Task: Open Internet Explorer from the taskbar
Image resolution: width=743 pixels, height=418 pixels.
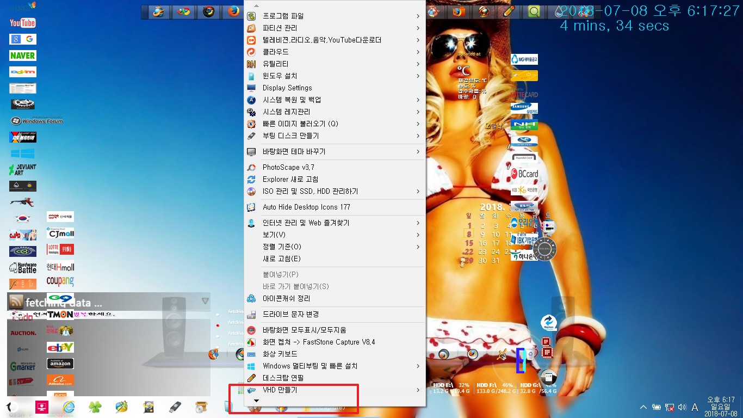Action: 69,407
